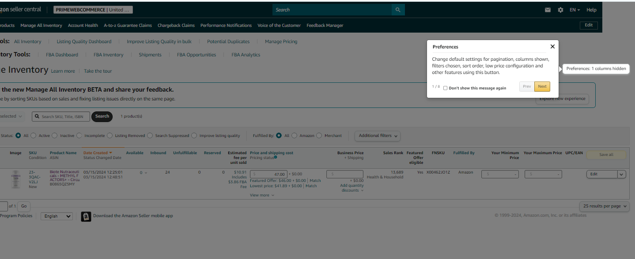This screenshot has height=259, width=635.
Task: Select Fulfilled By Merchant radio button
Action: [x=319, y=136]
